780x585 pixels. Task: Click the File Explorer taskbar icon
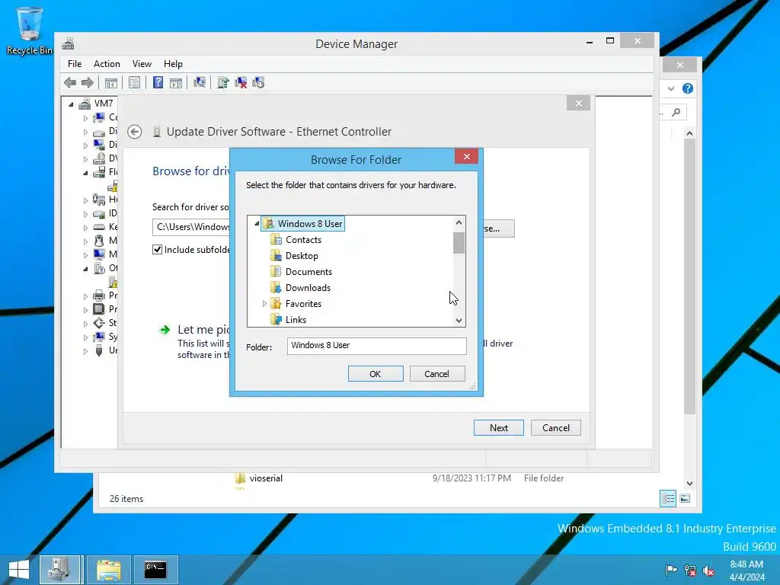tap(108, 570)
